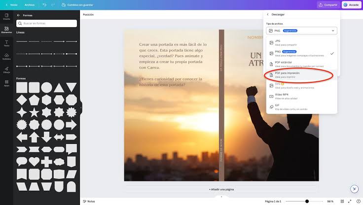Open the grid view of pages
The width and height of the screenshot is (363, 205).
point(342,201)
